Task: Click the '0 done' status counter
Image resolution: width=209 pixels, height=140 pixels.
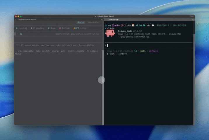Action: coord(52,28)
